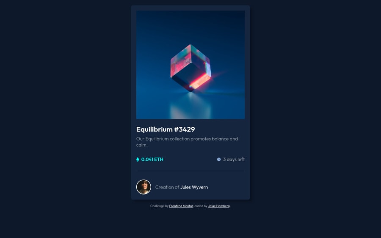Click the horizontal divider above the creator
This screenshot has height=238, width=381.
[190, 171]
